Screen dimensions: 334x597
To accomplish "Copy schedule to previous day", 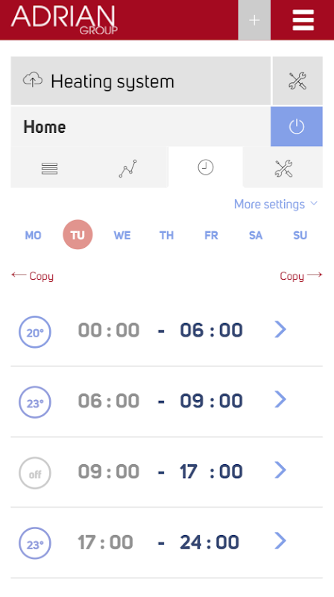I will (x=33, y=276).
